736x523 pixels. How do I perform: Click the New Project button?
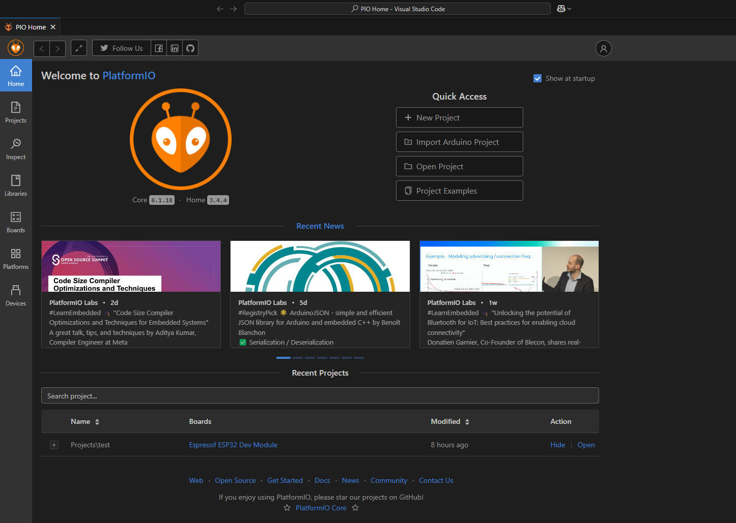tap(459, 117)
